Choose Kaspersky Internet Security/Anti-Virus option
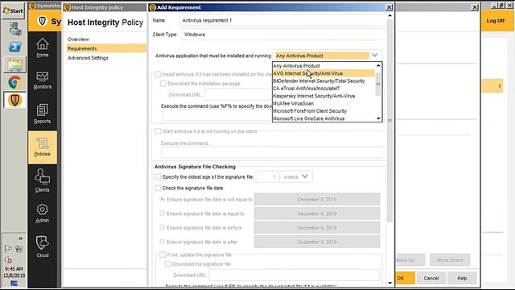 323,96
